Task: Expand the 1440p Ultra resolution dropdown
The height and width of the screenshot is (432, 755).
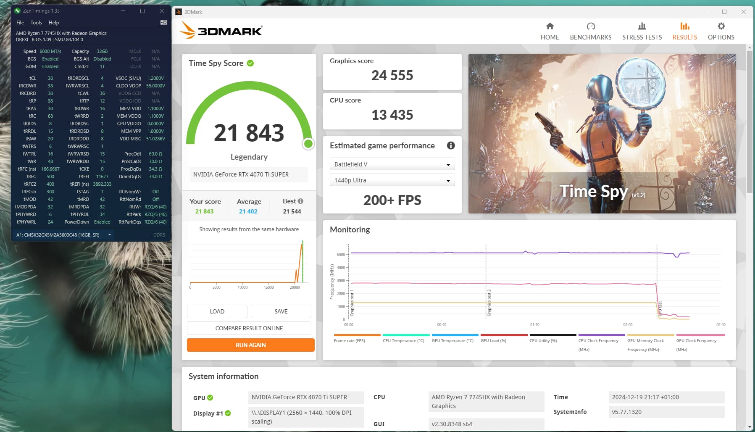Action: [x=392, y=180]
